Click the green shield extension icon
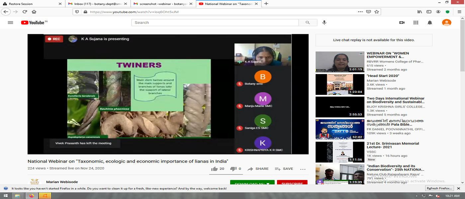The height and width of the screenshot is (199, 465). click(447, 12)
